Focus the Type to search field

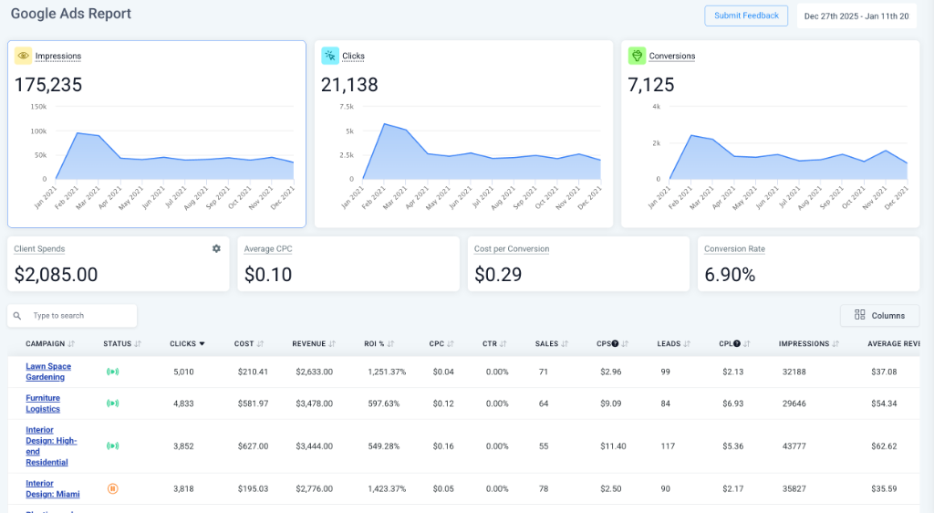point(72,316)
